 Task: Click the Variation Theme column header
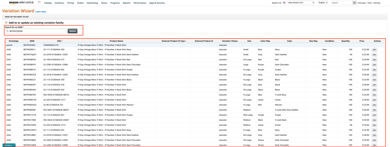(230, 41)
